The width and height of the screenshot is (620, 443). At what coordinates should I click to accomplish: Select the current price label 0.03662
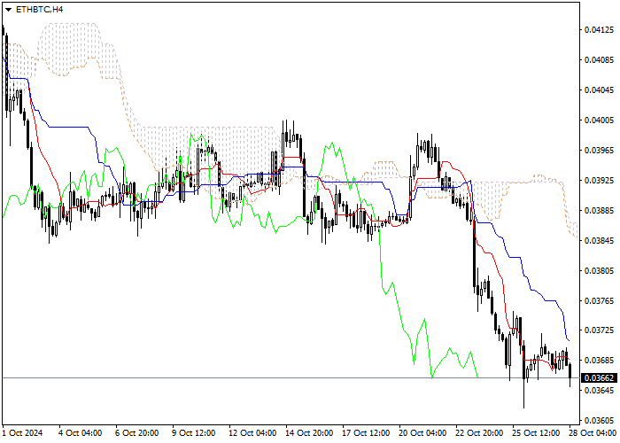pyautogui.click(x=599, y=378)
